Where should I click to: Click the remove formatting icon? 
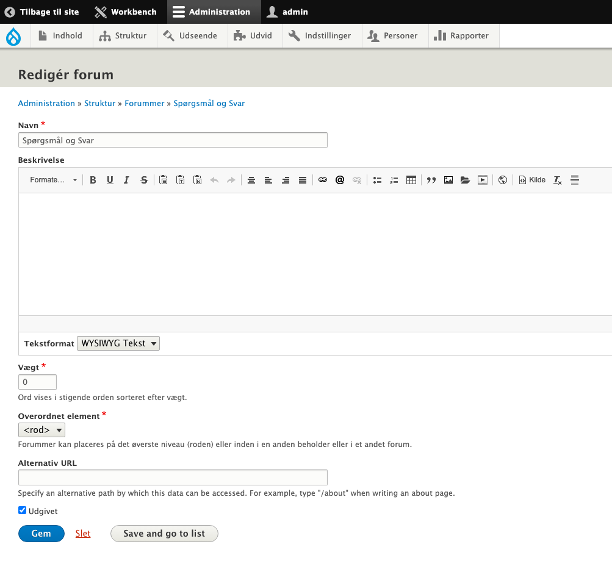(558, 180)
